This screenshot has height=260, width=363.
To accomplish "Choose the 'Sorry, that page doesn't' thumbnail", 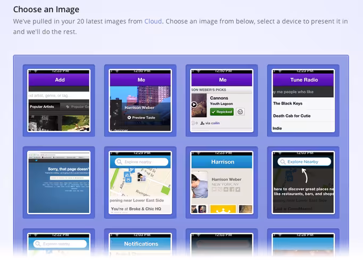I will (59, 182).
